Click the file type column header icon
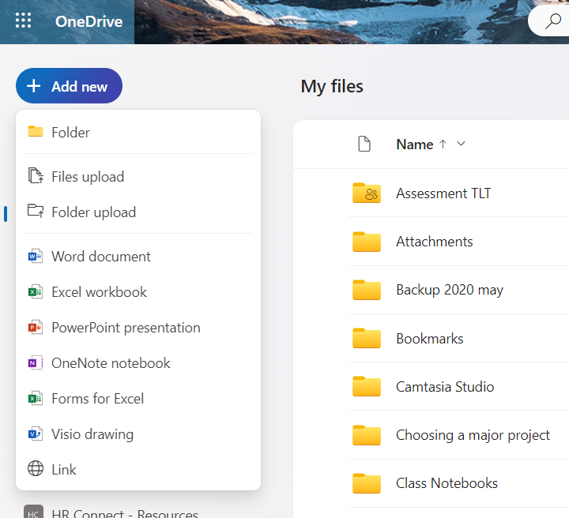The width and height of the screenshot is (569, 518). point(364,144)
